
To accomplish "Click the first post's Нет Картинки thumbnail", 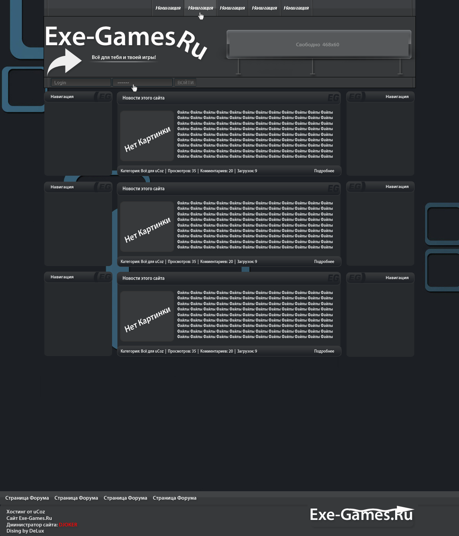I will pos(147,136).
